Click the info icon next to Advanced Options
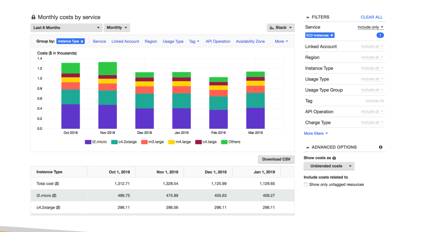The image size is (423, 232). click(x=381, y=147)
